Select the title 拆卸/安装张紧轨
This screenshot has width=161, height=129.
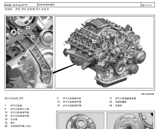46,5
